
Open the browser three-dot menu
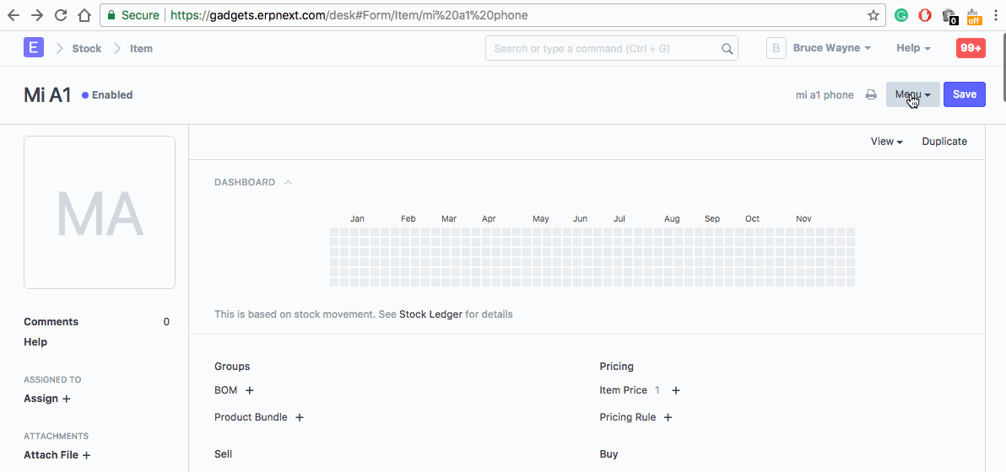click(x=997, y=15)
